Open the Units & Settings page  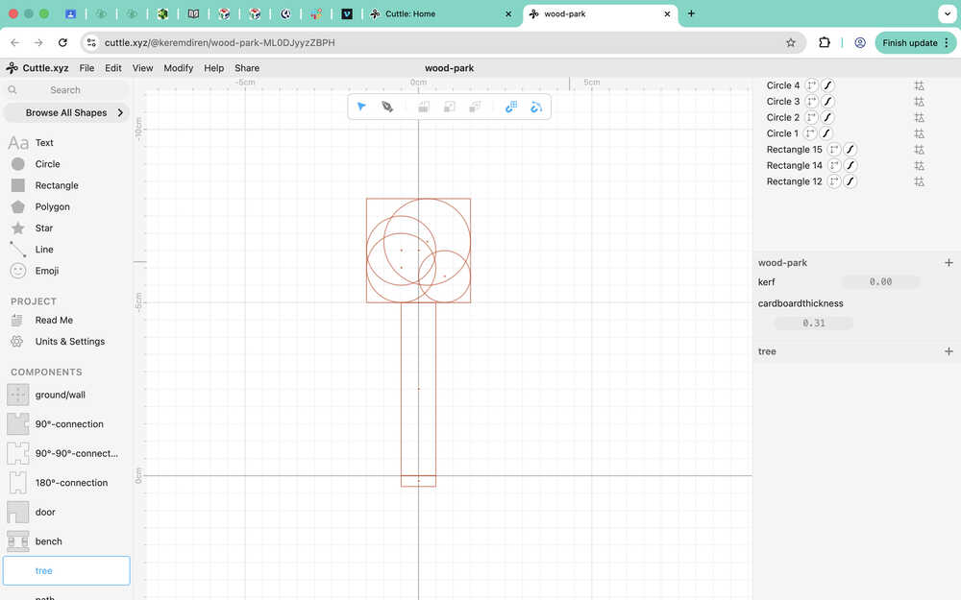pyautogui.click(x=69, y=342)
